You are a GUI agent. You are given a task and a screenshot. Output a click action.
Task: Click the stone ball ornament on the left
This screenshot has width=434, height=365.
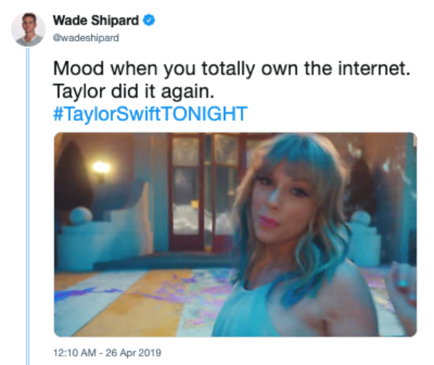[x=80, y=216]
